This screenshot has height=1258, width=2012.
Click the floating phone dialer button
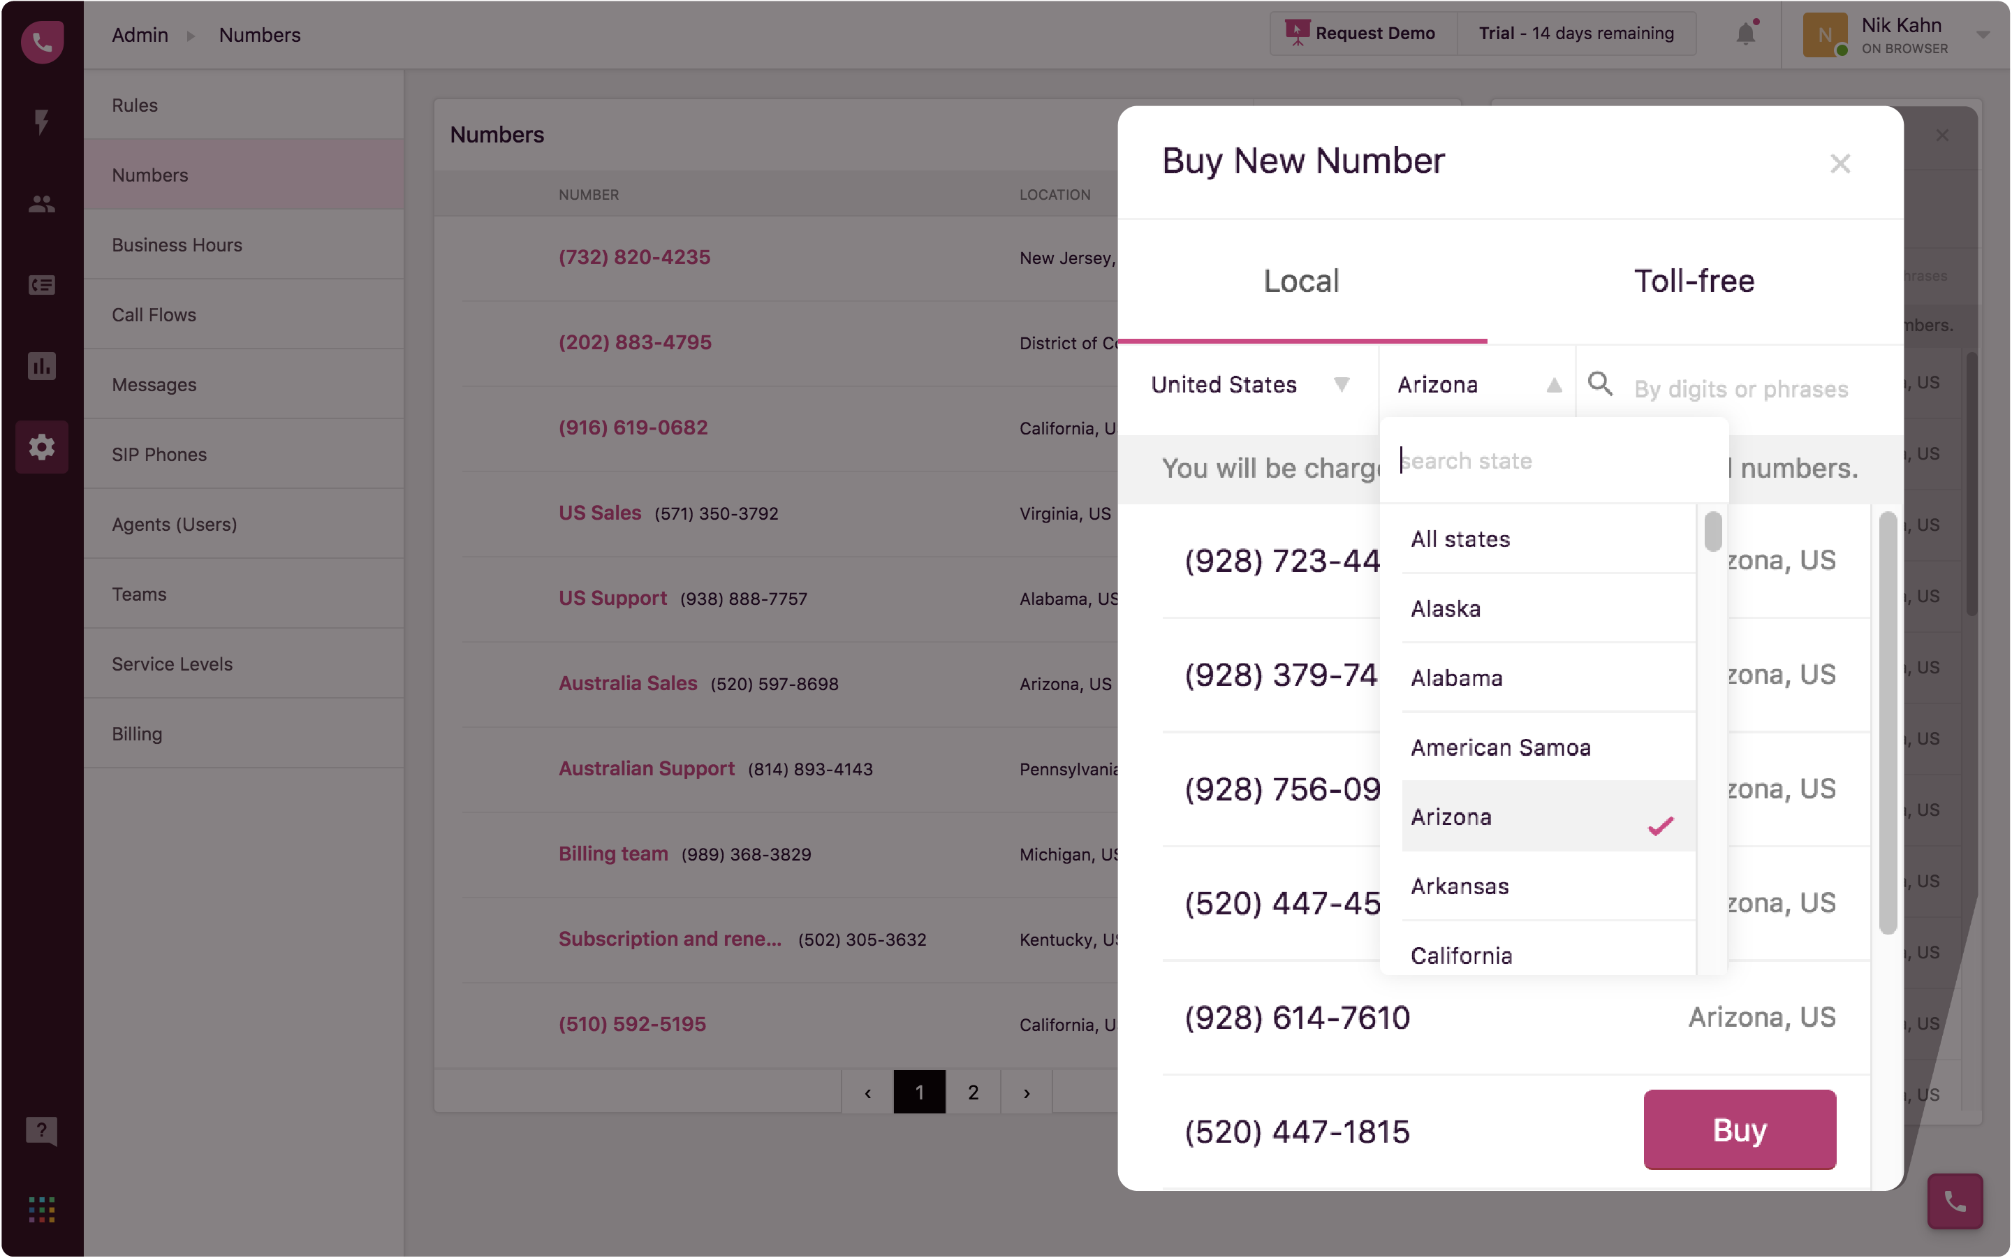[x=1954, y=1201]
